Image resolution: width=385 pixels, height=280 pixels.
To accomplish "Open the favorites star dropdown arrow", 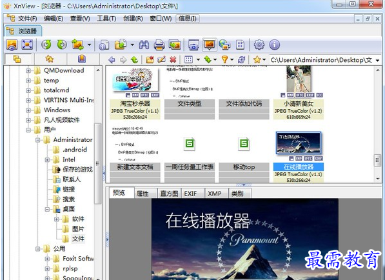I will tap(264, 60).
